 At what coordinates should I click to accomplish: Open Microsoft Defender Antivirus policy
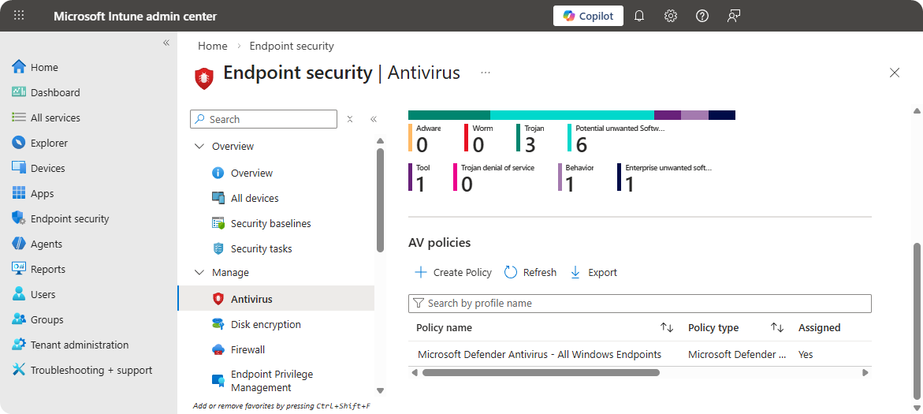539,354
